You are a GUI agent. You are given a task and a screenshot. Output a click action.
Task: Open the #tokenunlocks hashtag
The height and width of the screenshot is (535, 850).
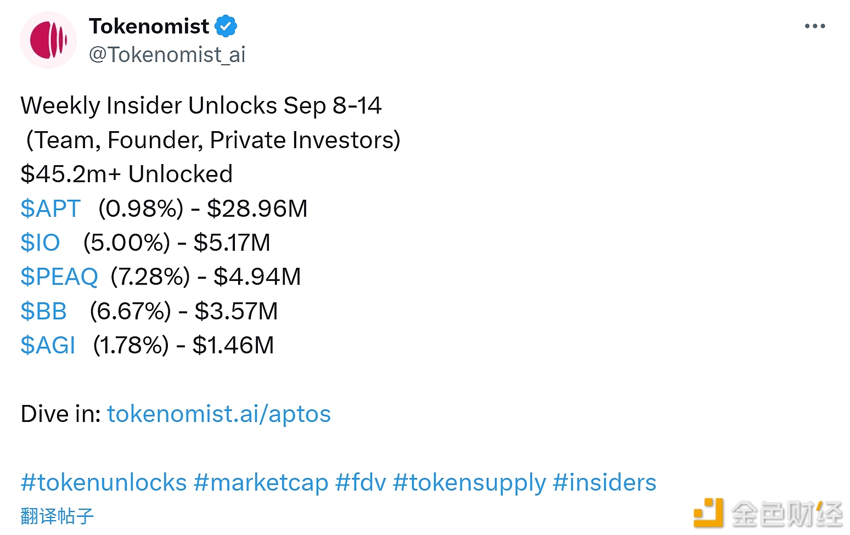click(104, 483)
